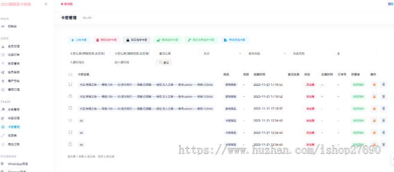Click the lock icon for the 17:10:55 row

click(374, 84)
